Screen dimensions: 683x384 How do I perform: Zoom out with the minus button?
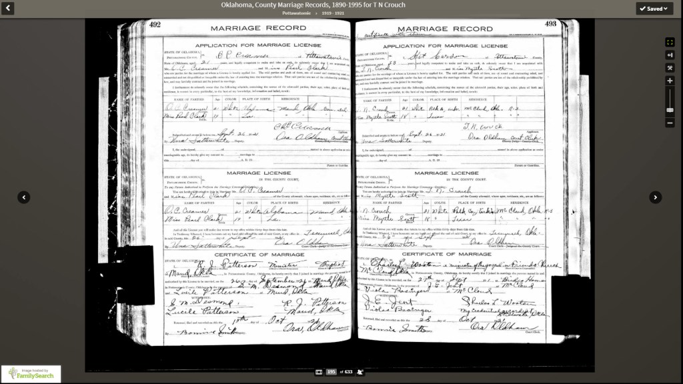670,123
